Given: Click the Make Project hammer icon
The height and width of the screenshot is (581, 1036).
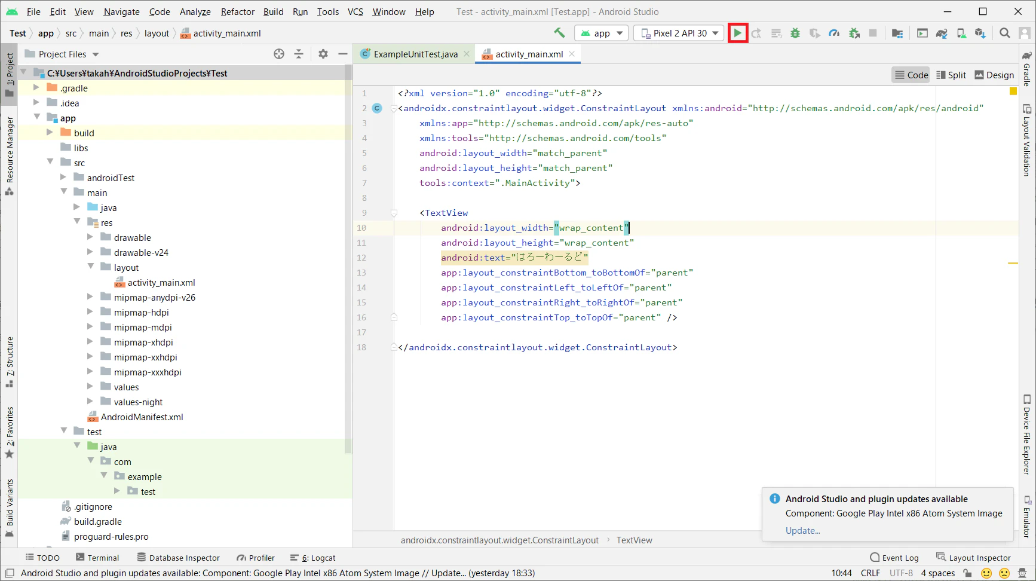Looking at the screenshot, I should point(559,33).
